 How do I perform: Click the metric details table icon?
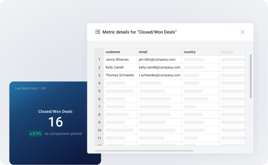coord(98,32)
